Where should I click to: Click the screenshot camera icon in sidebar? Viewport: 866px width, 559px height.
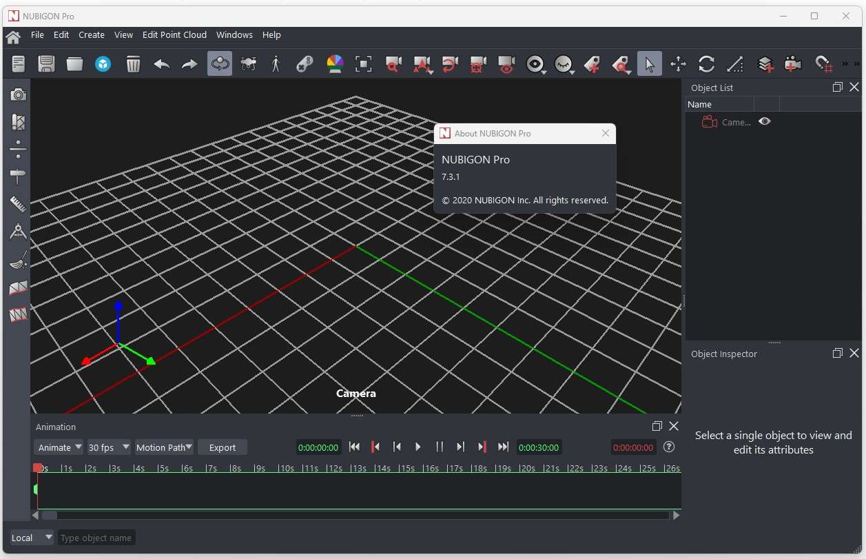click(18, 94)
